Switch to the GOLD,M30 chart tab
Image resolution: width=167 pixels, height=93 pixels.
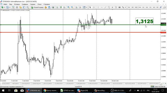pyautogui.click(x=6, y=83)
